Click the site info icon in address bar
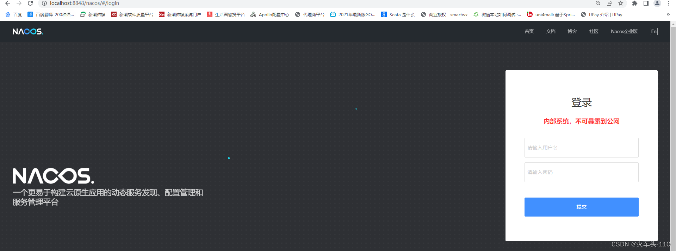This screenshot has height=251, width=676. coord(44,3)
